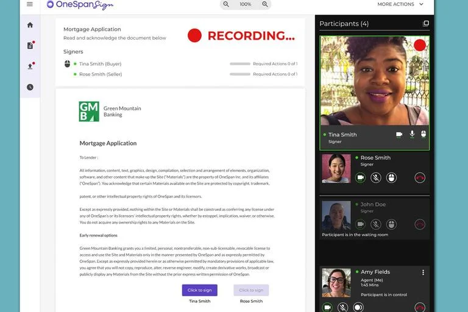The height and width of the screenshot is (312, 468).
Task: Click Rose Smith's required actions progress bar
Action: [x=240, y=74]
